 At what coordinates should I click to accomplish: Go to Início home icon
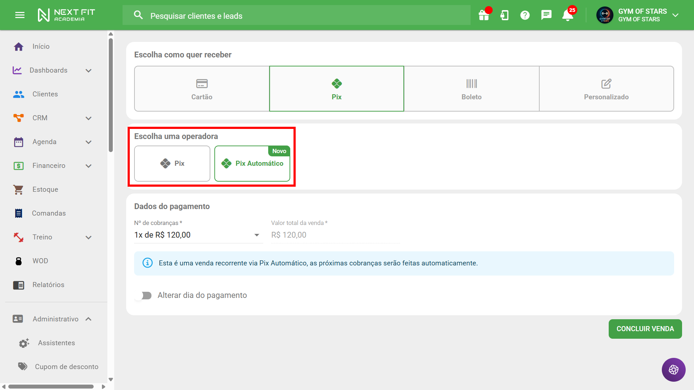[x=19, y=47]
